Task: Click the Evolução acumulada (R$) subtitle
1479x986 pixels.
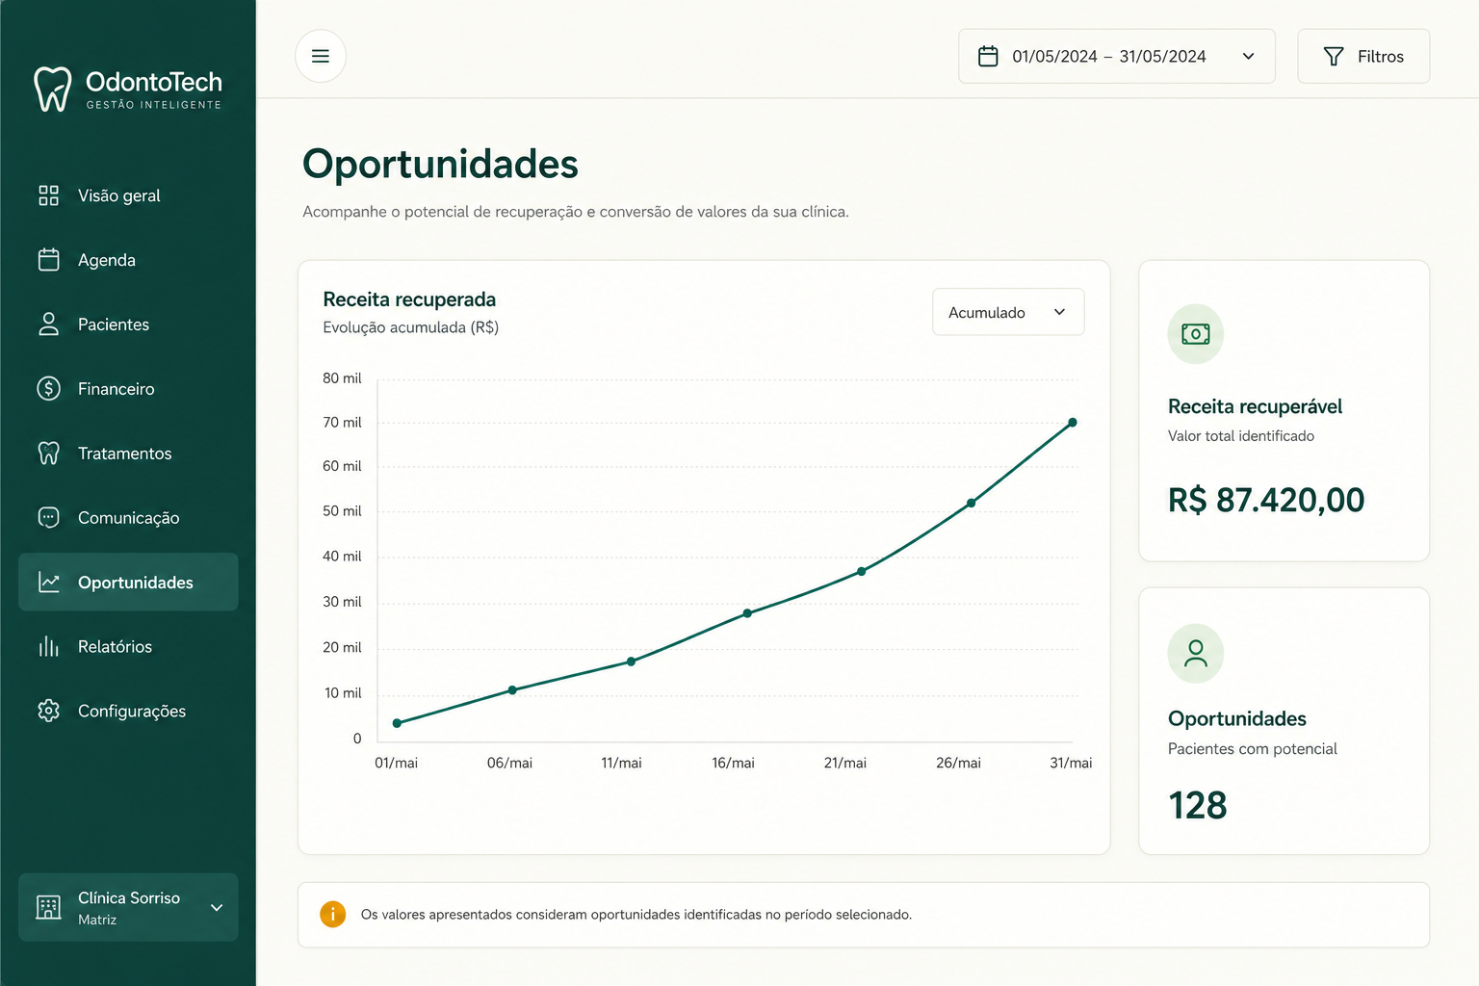Action: 410,327
